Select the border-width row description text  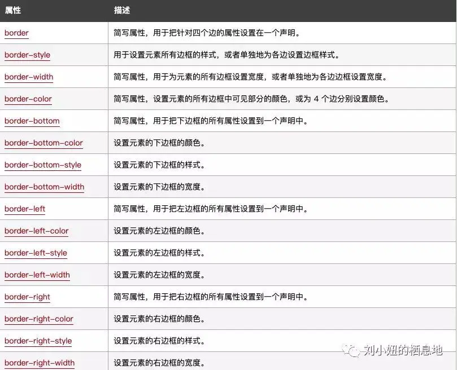(251, 77)
